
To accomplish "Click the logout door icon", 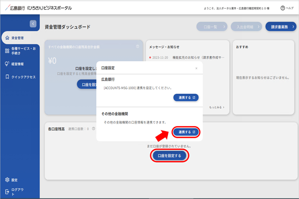I will tap(7, 192).
